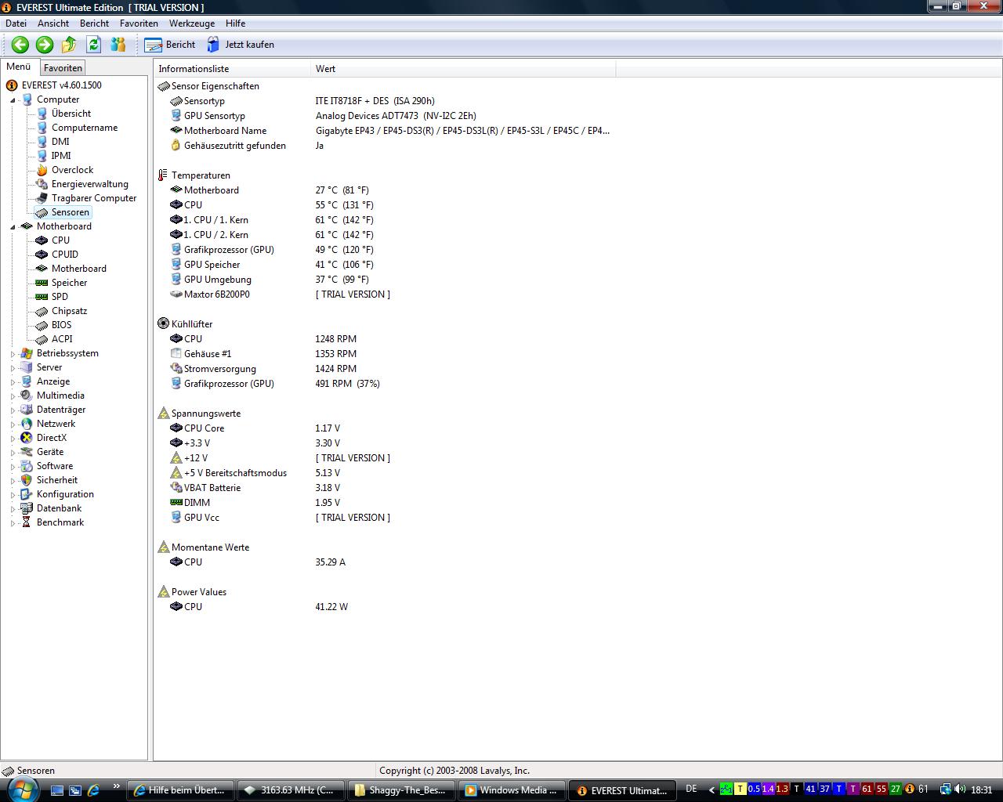Click the CPUID tree icon
This screenshot has width=1003, height=802.
point(42,255)
